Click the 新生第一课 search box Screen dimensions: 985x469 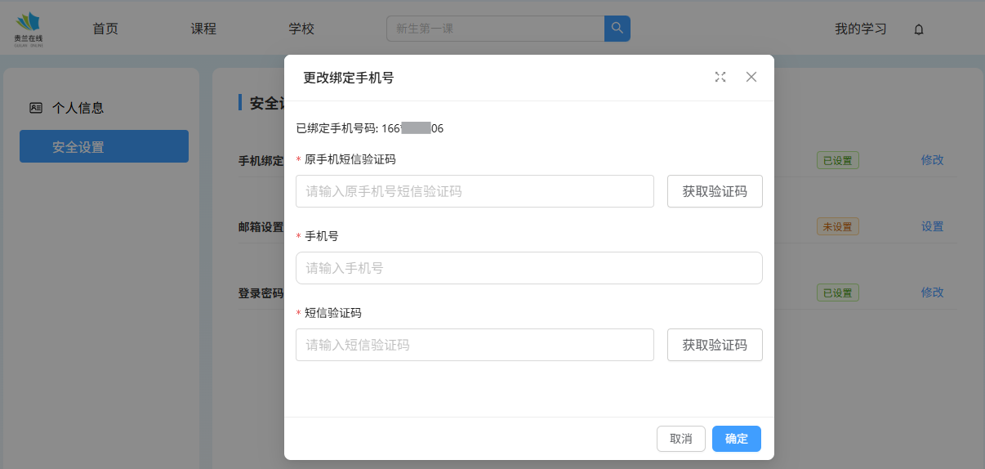point(495,29)
